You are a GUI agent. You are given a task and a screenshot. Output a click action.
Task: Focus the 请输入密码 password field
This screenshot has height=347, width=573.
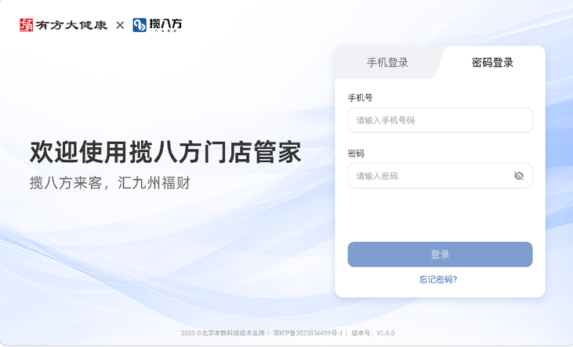(x=440, y=175)
